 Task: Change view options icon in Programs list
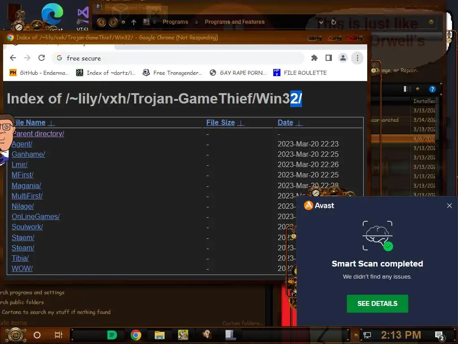point(407,89)
